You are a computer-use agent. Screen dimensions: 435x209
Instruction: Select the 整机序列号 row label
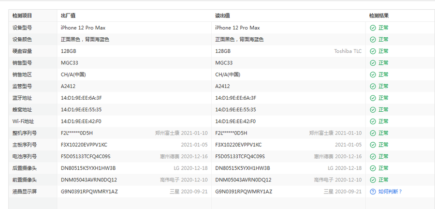25,133
